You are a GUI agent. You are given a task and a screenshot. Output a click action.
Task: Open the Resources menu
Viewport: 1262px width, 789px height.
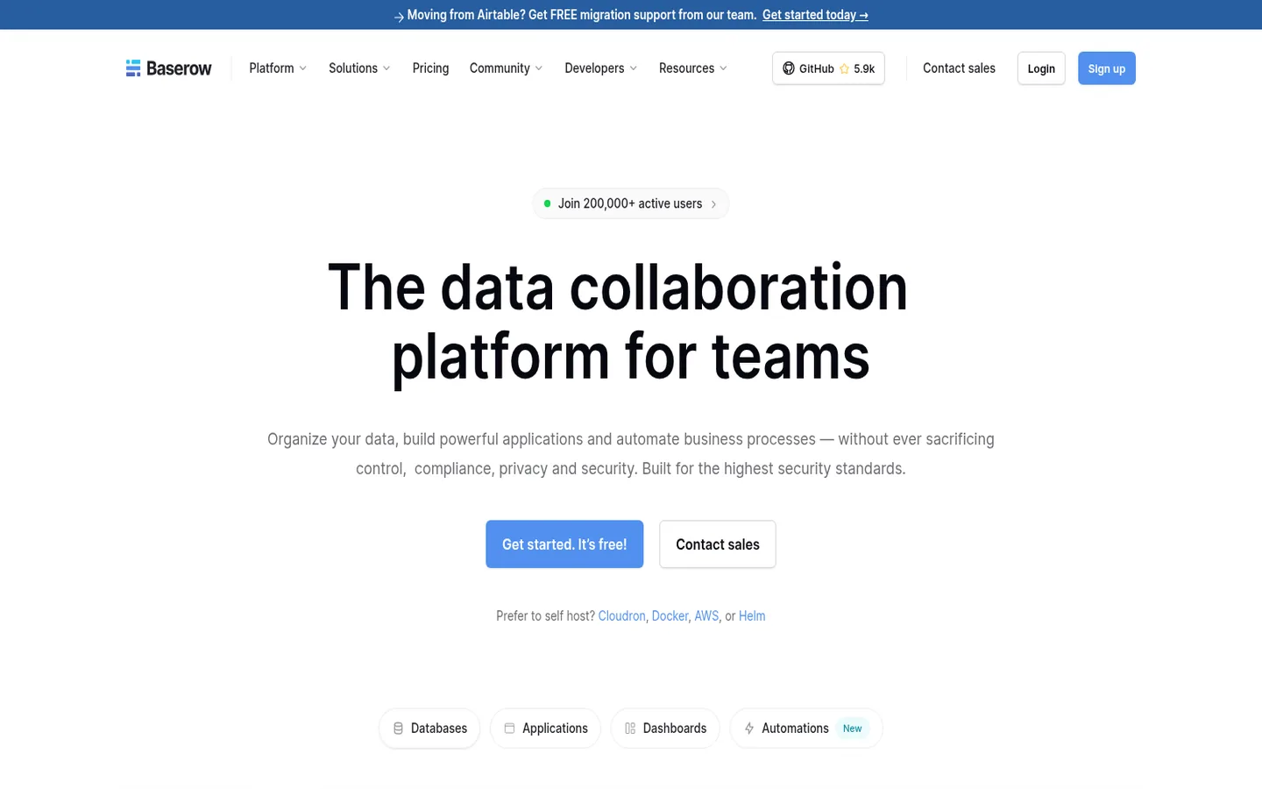692,68
